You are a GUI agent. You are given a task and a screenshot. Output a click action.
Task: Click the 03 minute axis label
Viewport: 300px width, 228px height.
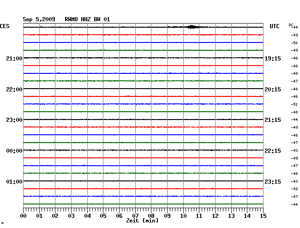click(x=71, y=216)
